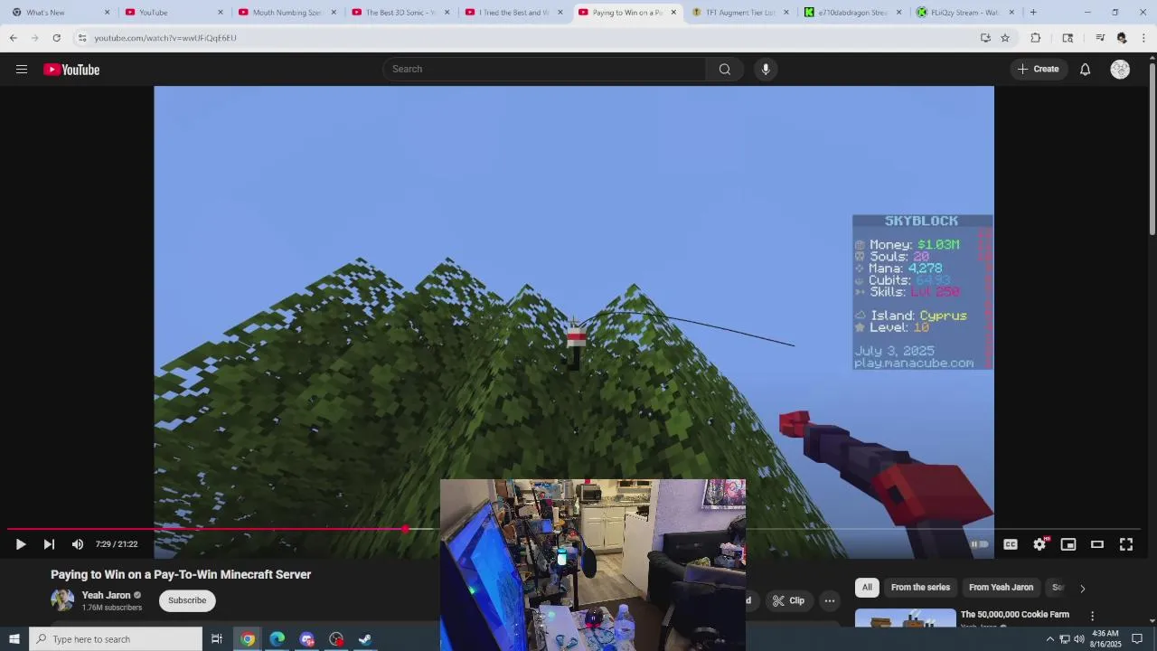Play the paused video
Image resolution: width=1157 pixels, height=651 pixels.
[21, 544]
